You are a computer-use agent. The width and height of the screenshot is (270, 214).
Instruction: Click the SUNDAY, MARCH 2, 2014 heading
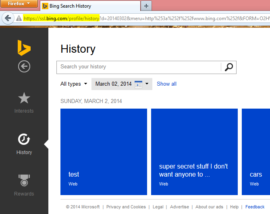(x=91, y=101)
